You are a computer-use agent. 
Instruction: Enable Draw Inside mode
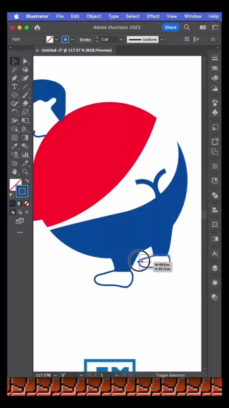tap(27, 212)
